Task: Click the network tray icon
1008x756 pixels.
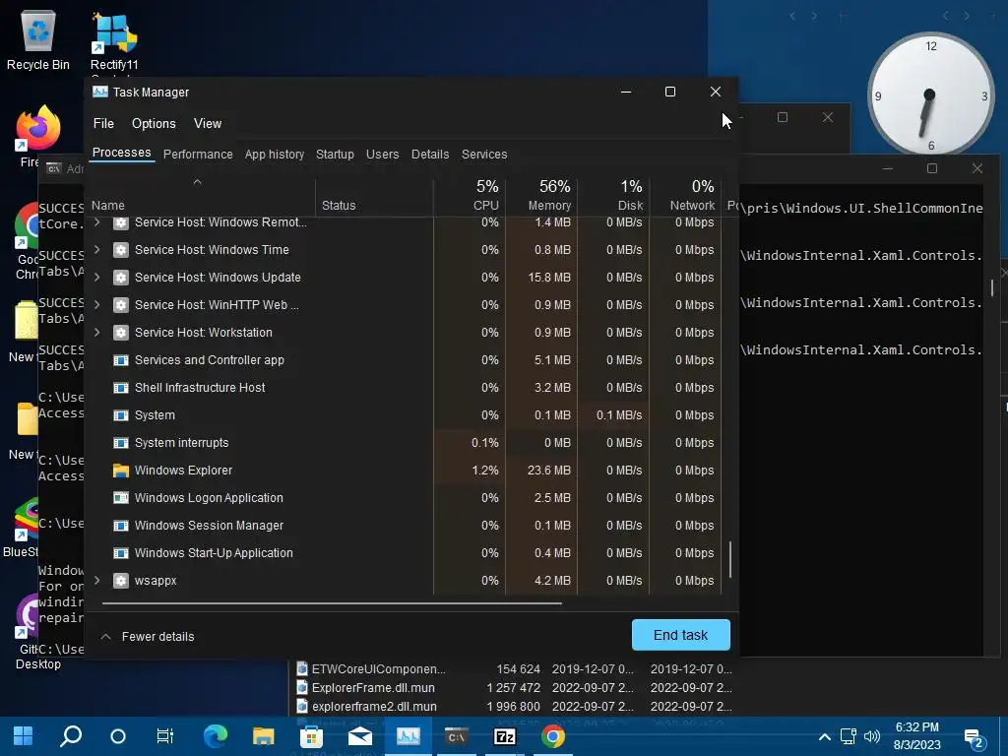Action: pos(849,736)
